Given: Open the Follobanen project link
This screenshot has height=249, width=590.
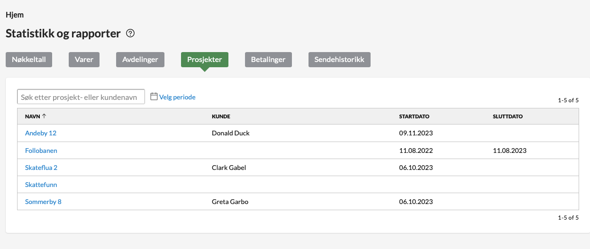Looking at the screenshot, I should (x=41, y=151).
